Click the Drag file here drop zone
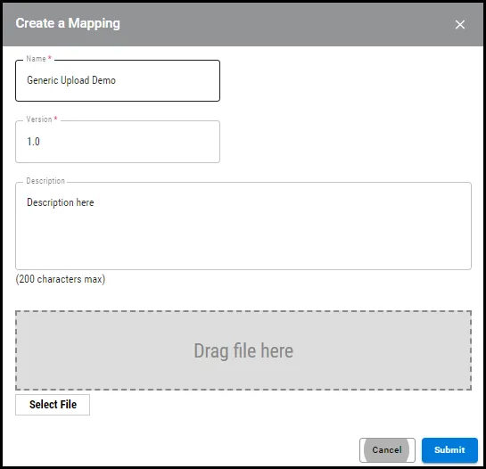The image size is (486, 469). (x=243, y=350)
